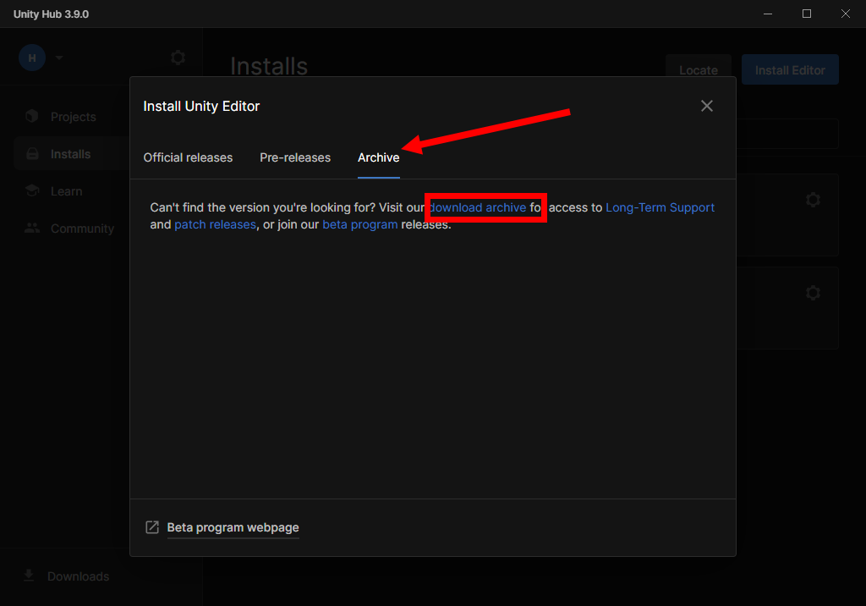Maximize the Unity Hub window
This screenshot has width=866, height=606.
coord(806,14)
